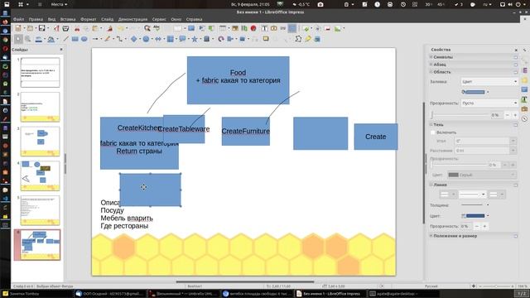Open the fill Прозрачность 'Пусто' dropdown
530x298 pixels.
pyautogui.click(x=489, y=103)
